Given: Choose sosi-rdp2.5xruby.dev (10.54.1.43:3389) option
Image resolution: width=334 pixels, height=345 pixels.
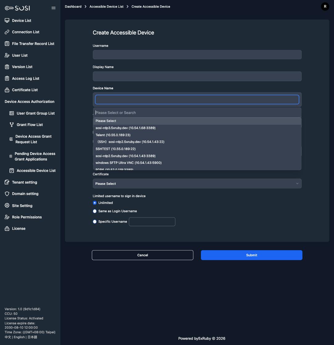Looking at the screenshot, I should pos(197,156).
